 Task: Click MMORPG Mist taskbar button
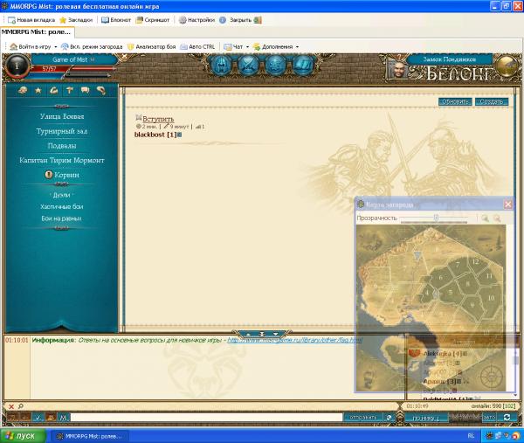point(89,436)
